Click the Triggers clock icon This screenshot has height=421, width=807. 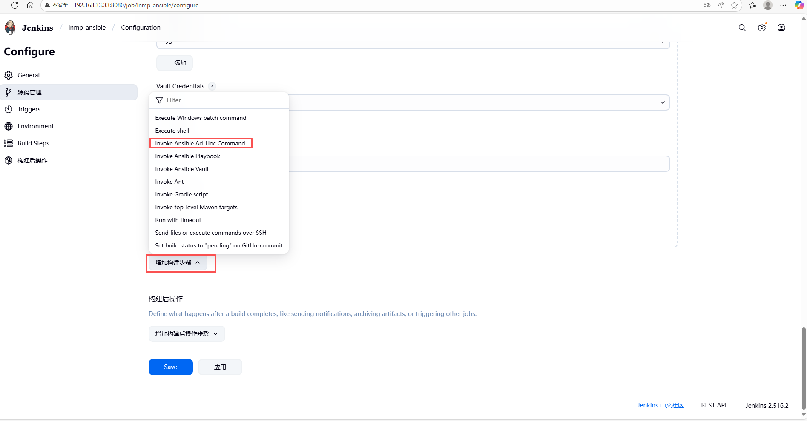[9, 109]
